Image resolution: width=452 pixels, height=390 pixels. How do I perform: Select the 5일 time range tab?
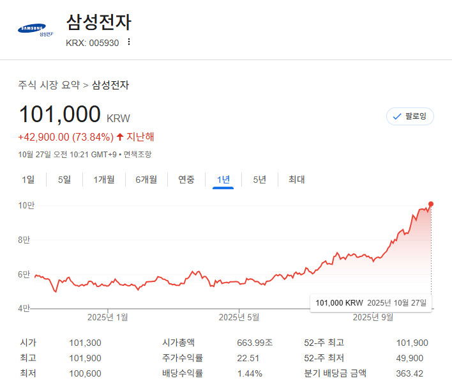(x=64, y=180)
